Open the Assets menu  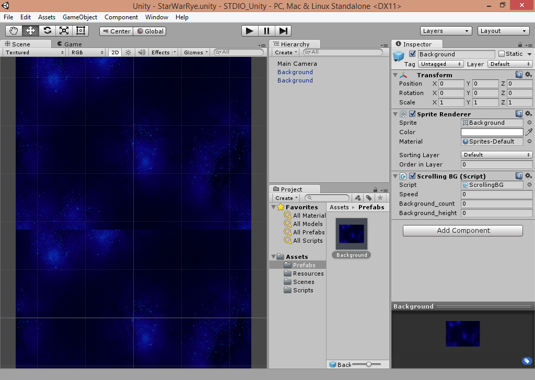point(46,17)
